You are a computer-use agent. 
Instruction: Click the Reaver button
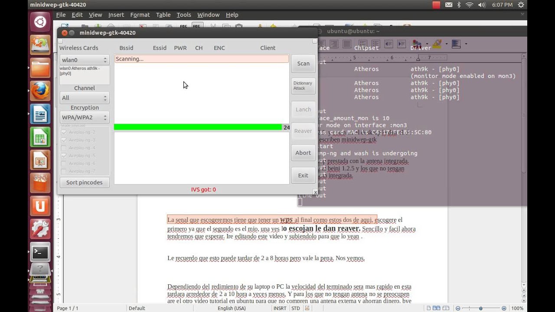304,131
